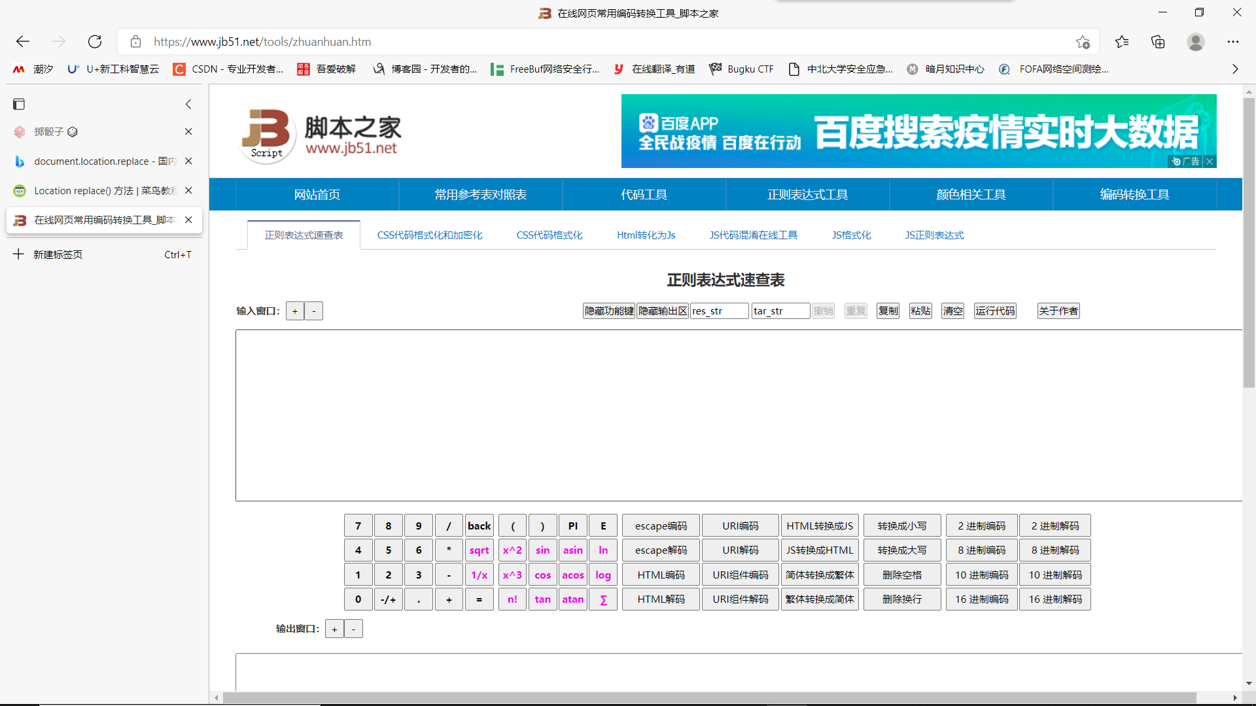Viewport: 1256px width, 706px height.
Task: Close the Baidu ad banner
Action: 1210,161
